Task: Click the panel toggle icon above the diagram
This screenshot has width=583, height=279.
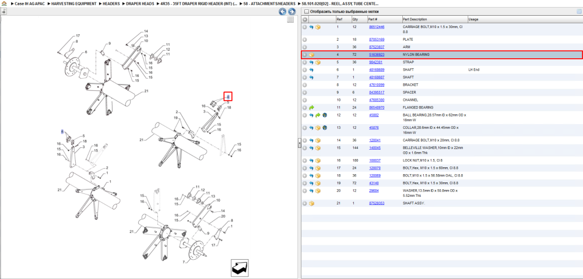Action: pos(3,12)
